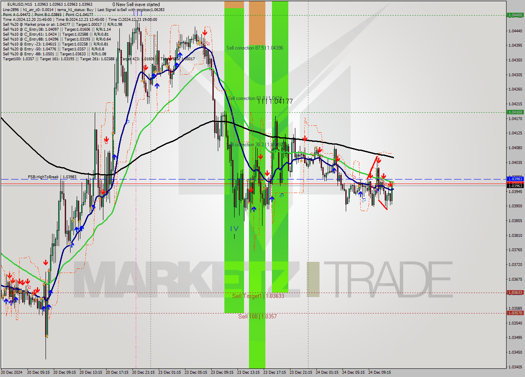Click the green 1.04188 price tag
Image resolution: width=525 pixels, height=377 pixels.
[x=515, y=112]
